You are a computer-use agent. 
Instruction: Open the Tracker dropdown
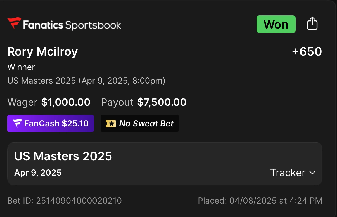(x=293, y=173)
